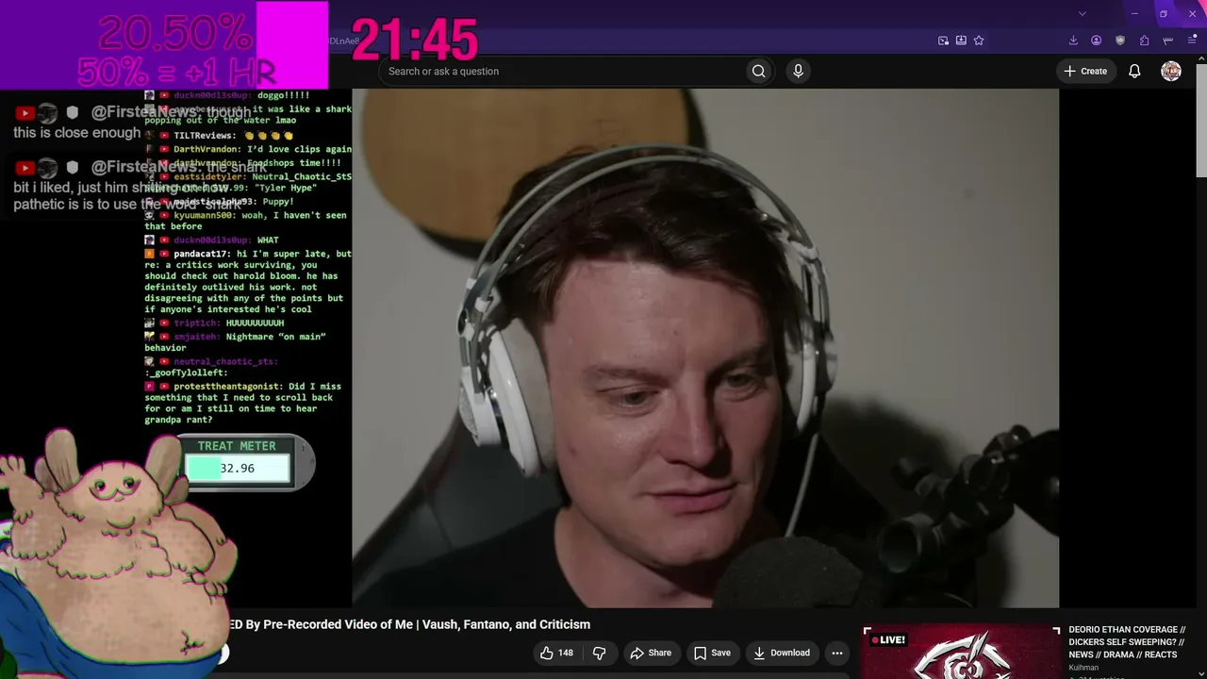
Task: Open browser downloads panel
Action: [1073, 41]
